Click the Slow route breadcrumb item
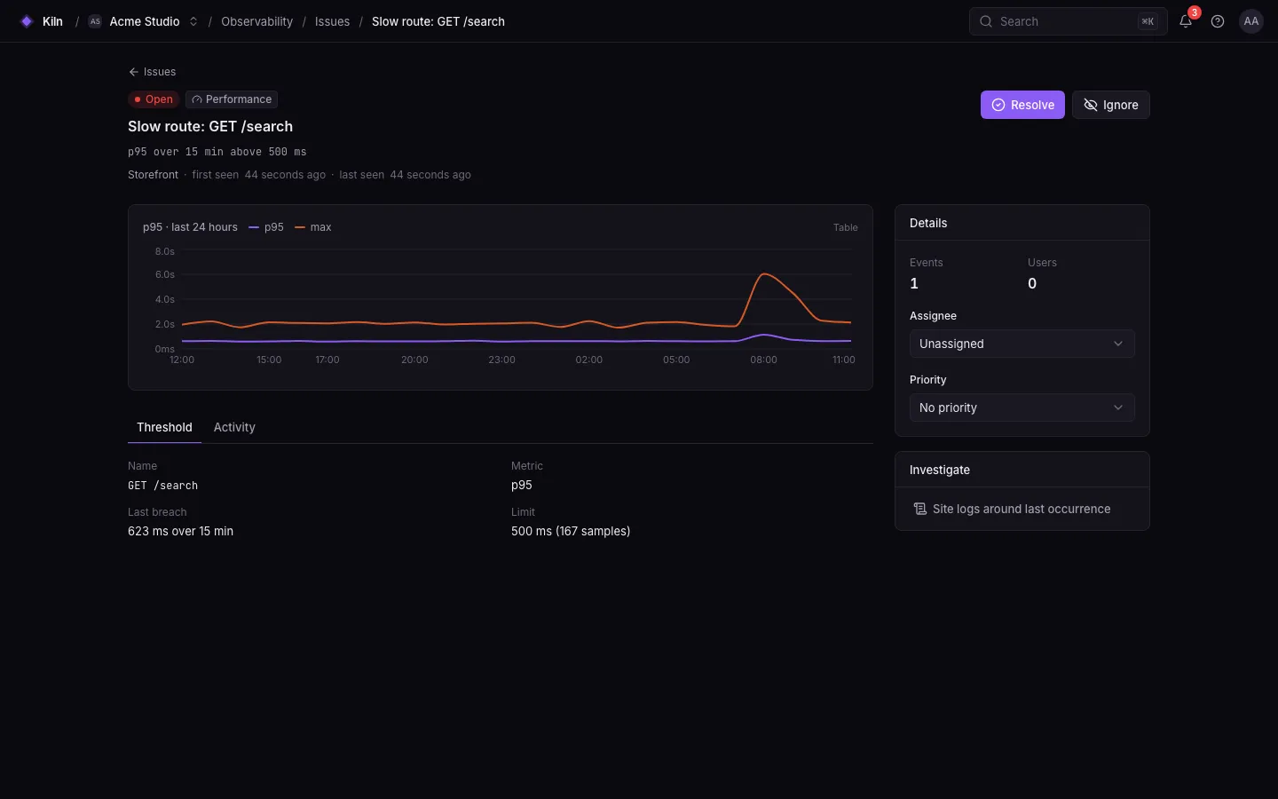1278x799 pixels. [438, 21]
